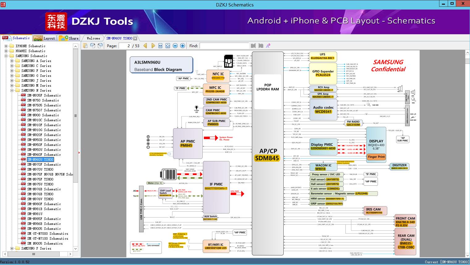Screen dimensions: 470x265
Task: Select SM-N950U Schematic in the tree
Action: pyautogui.click(x=44, y=150)
